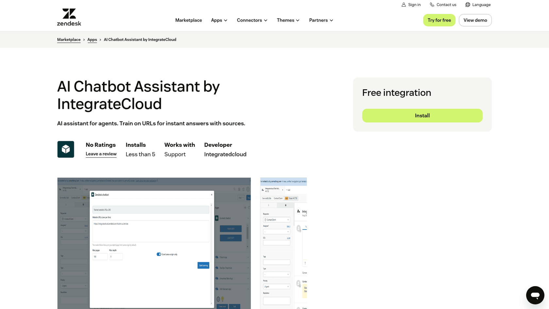This screenshot has height=309, width=549.
Task: Click the 'Integratedcloud' developer name
Action: [x=225, y=154]
